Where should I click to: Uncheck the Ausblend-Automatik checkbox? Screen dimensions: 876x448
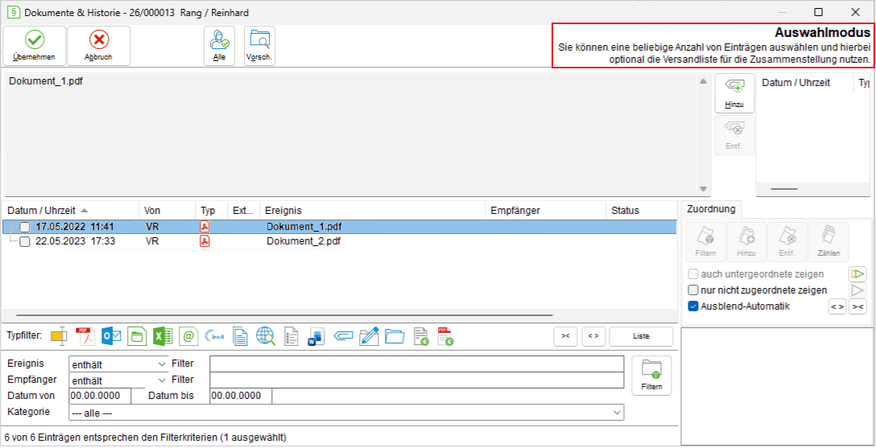coord(693,306)
